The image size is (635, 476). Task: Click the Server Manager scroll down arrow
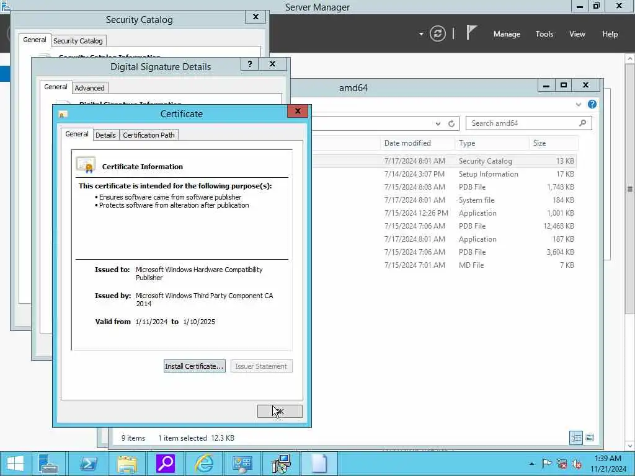[630, 446]
